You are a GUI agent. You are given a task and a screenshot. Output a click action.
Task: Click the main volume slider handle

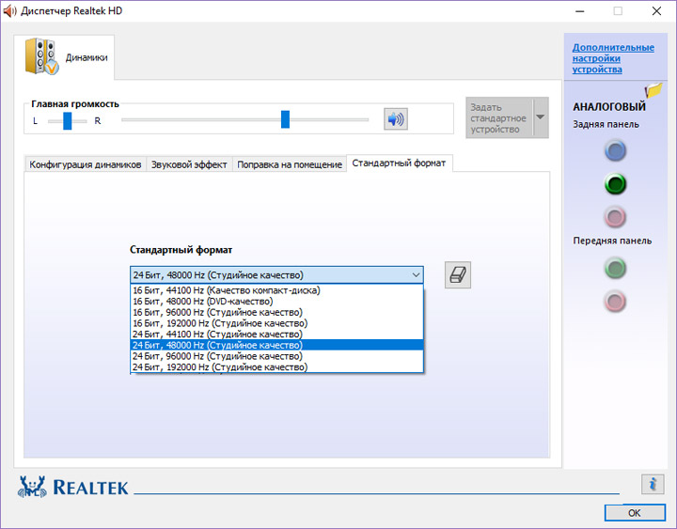[285, 119]
